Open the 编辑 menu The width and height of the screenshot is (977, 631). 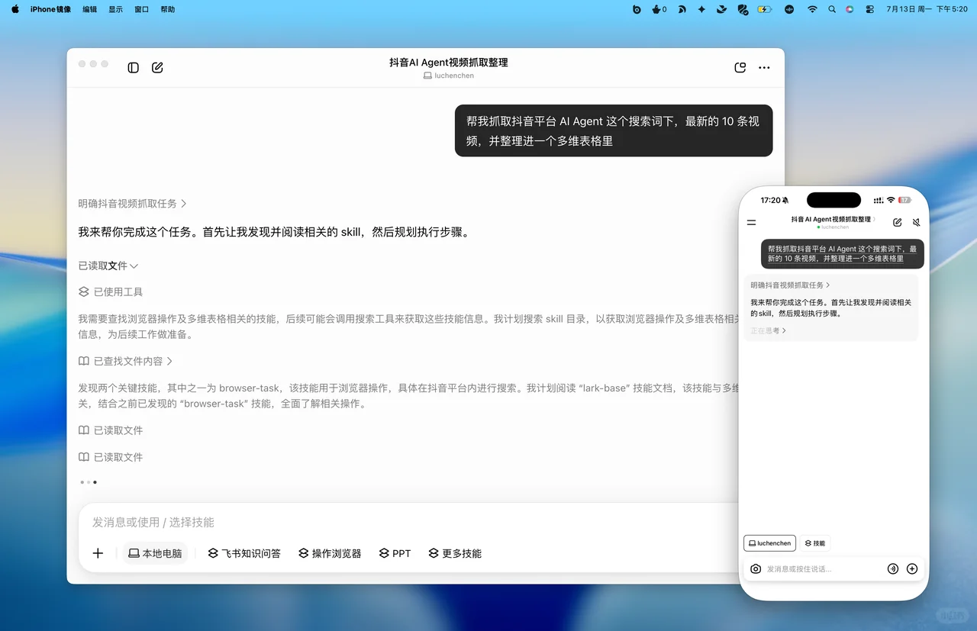pos(89,9)
